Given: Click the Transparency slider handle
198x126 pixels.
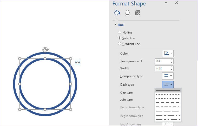Looking at the screenshot, I should tap(141, 61).
